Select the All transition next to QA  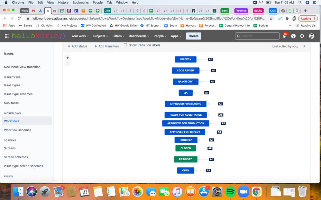pyautogui.click(x=207, y=93)
